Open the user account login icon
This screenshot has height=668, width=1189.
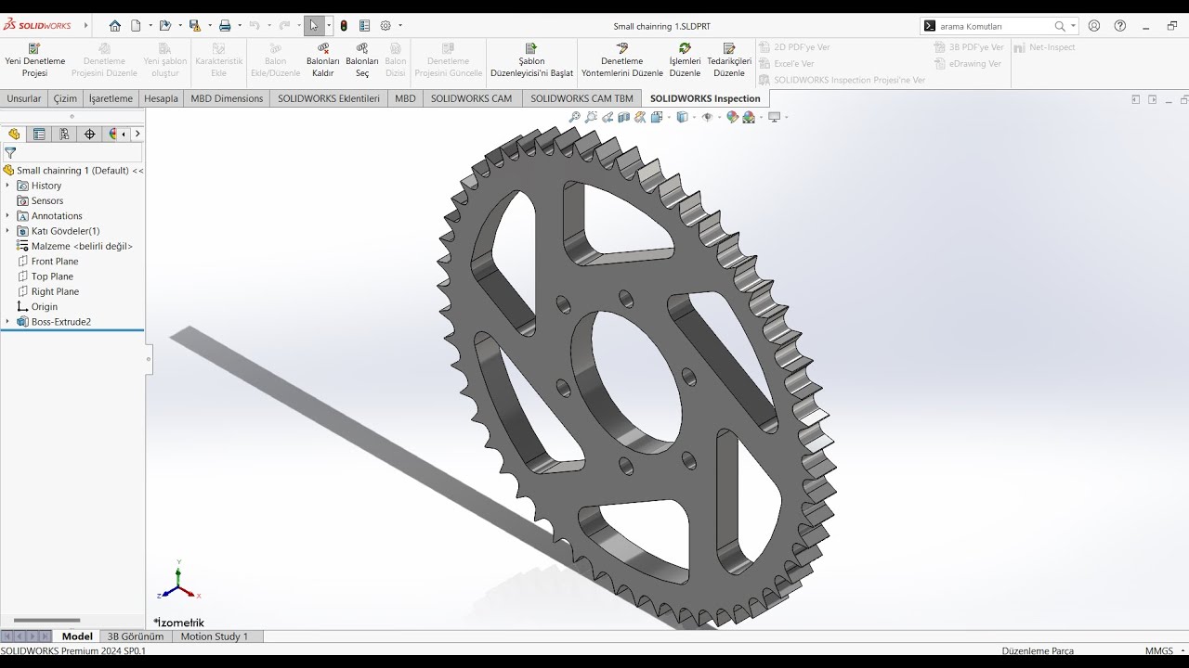click(1094, 26)
